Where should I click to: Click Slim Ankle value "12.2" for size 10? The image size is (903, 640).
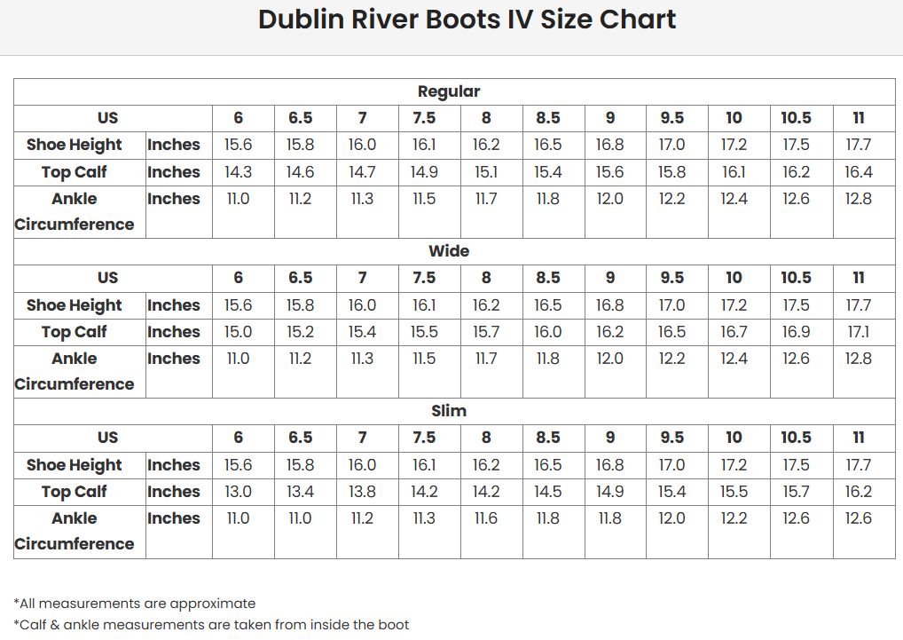(734, 518)
